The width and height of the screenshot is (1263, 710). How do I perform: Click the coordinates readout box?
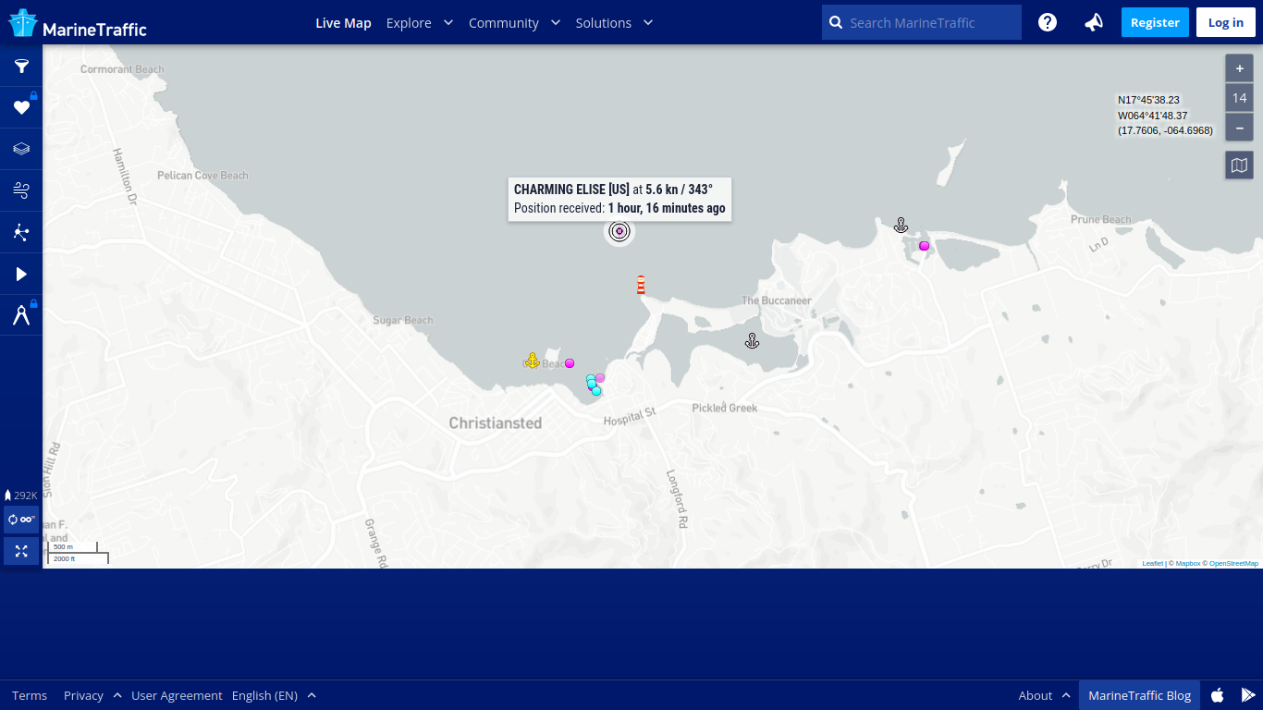1165,116
